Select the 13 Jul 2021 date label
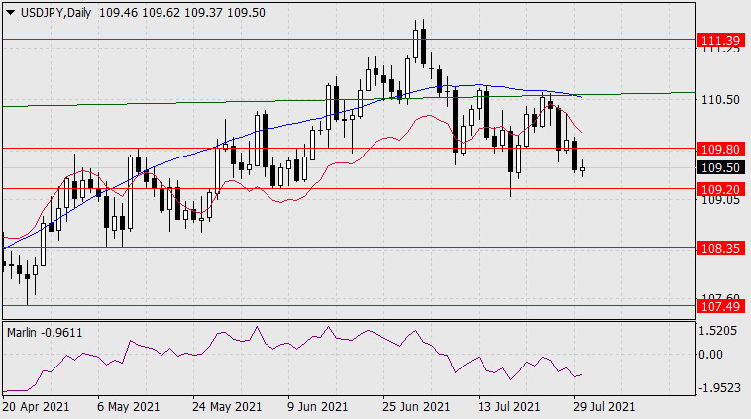Screen dimensions: 751x419 coord(508,407)
